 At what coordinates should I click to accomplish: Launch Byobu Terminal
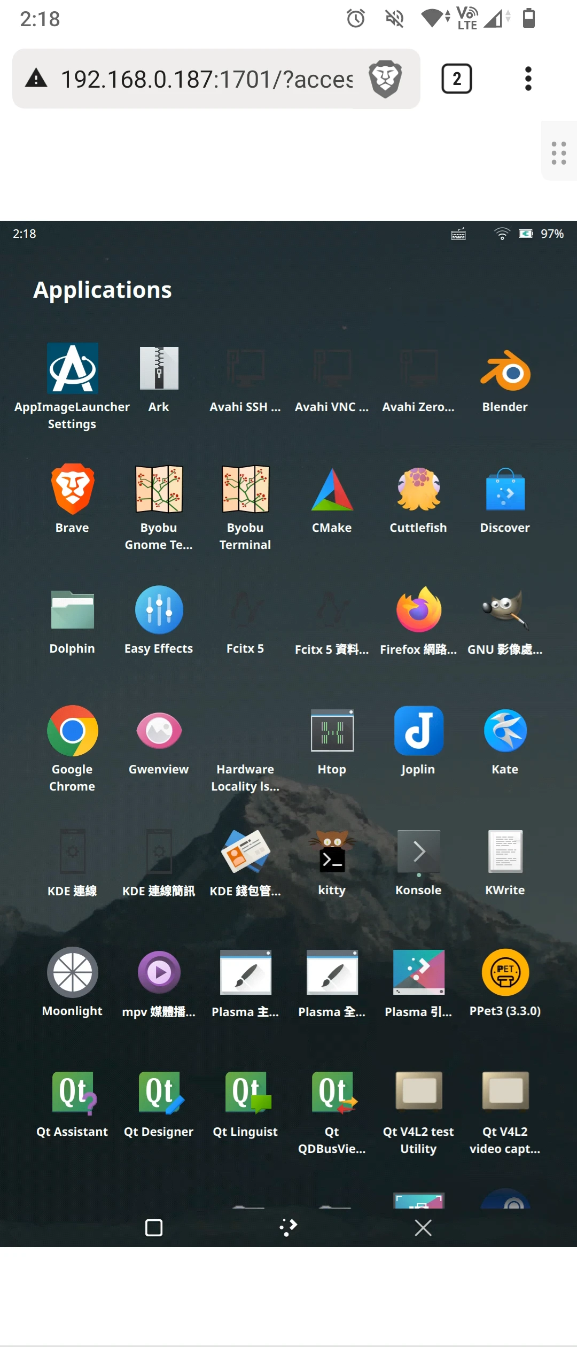(x=245, y=508)
